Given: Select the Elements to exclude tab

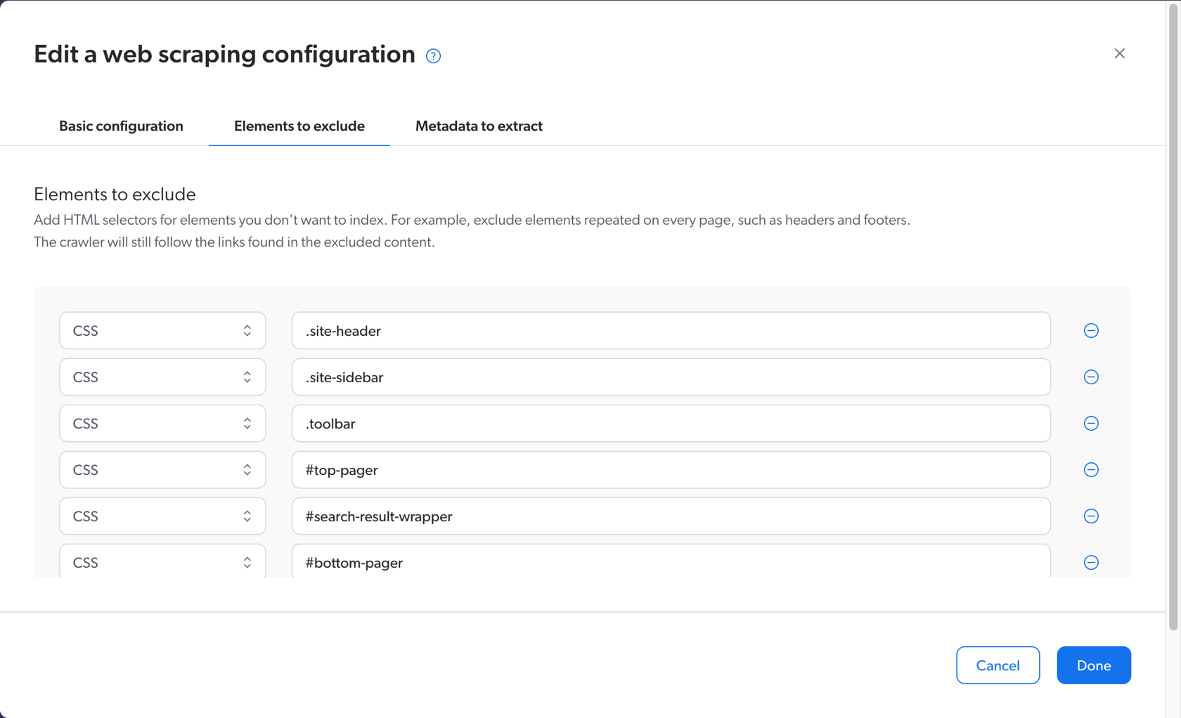Looking at the screenshot, I should coord(299,126).
